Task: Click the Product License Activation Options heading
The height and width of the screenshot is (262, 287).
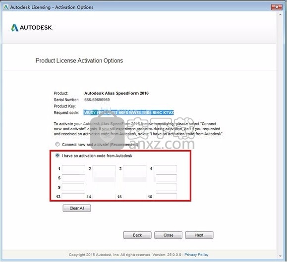Action: coord(79,60)
